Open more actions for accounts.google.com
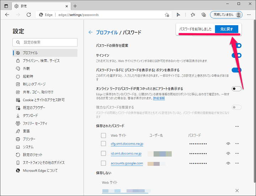 pyautogui.click(x=237, y=163)
